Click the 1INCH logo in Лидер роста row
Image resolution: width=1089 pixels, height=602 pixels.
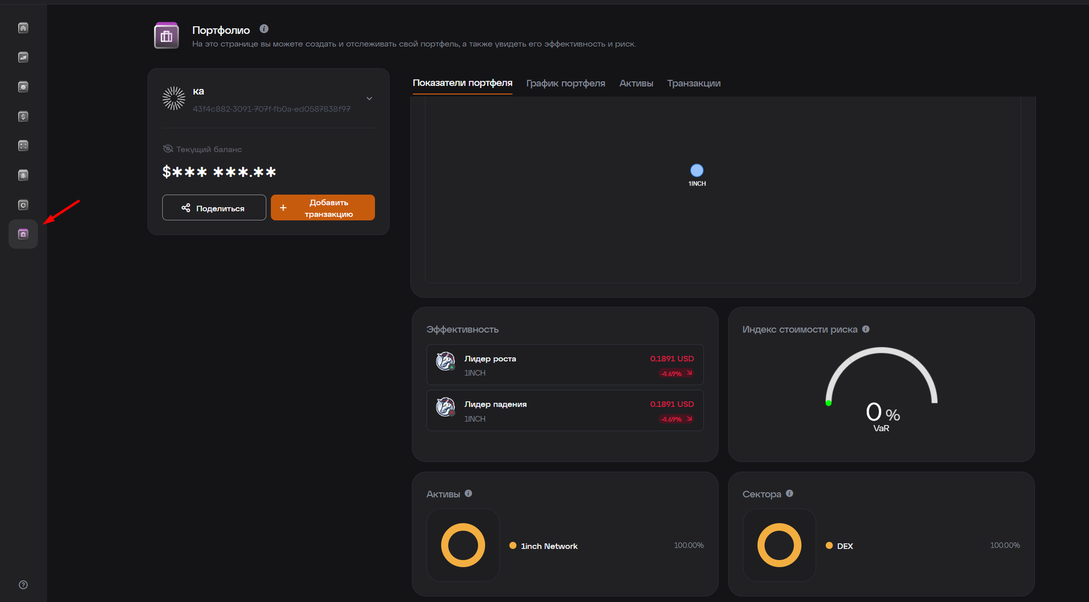pos(445,361)
